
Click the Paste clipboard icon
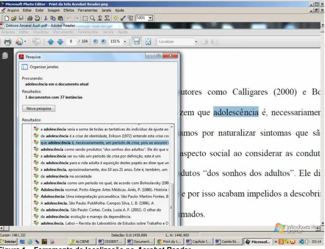(61, 18)
